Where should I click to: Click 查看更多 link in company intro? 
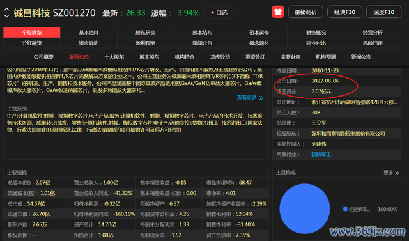click(x=247, y=98)
